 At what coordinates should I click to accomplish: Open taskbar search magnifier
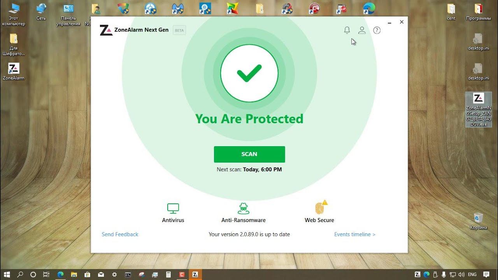point(20,275)
